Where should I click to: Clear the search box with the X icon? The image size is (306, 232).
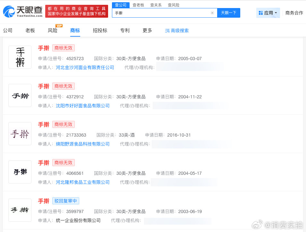pyautogui.click(x=212, y=13)
